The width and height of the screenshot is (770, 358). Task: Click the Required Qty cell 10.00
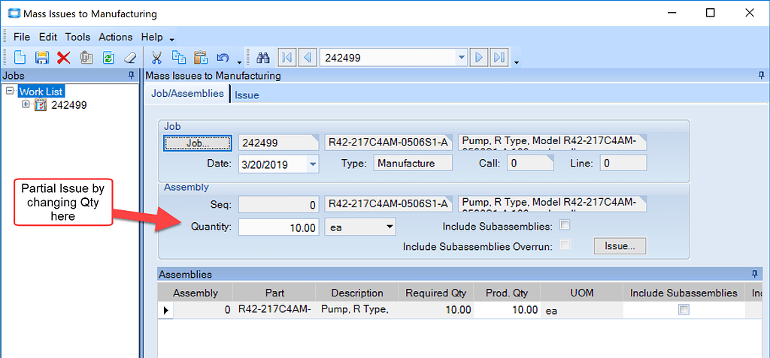tap(435, 310)
